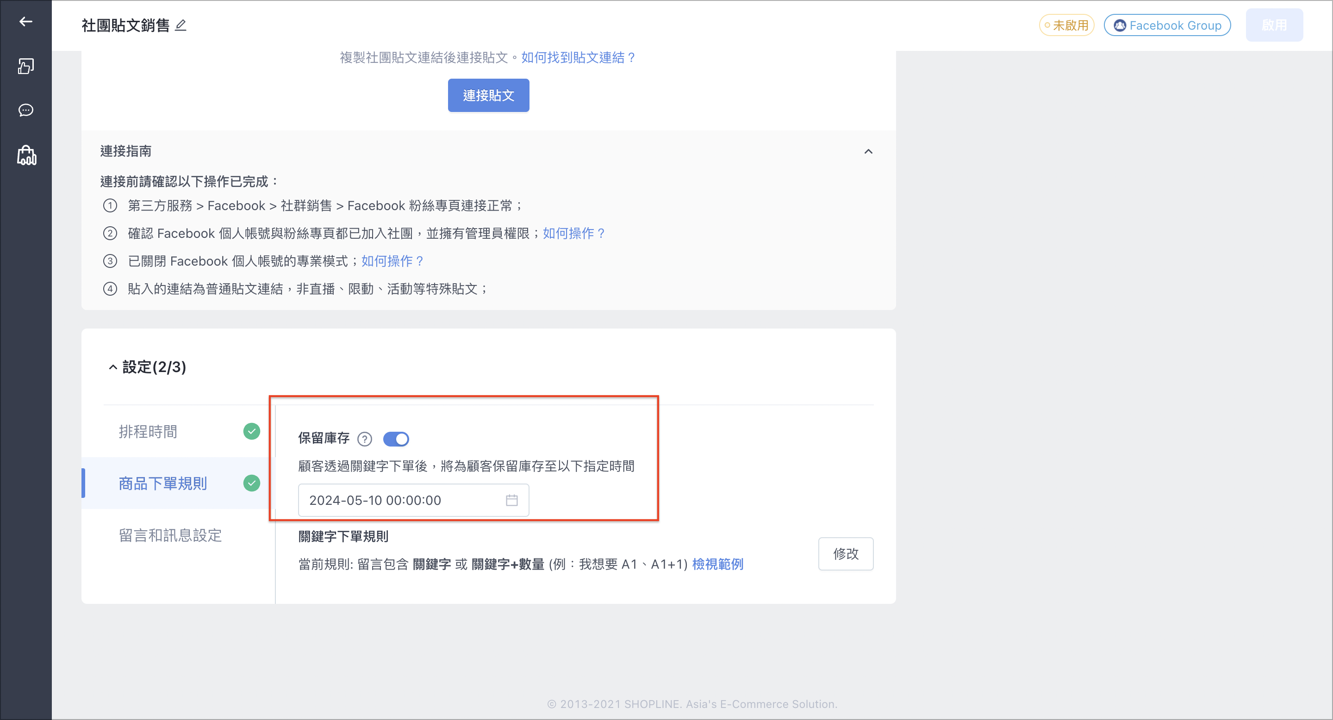1333x720 pixels.
Task: Click the 連接指南 heading text
Action: 126,151
